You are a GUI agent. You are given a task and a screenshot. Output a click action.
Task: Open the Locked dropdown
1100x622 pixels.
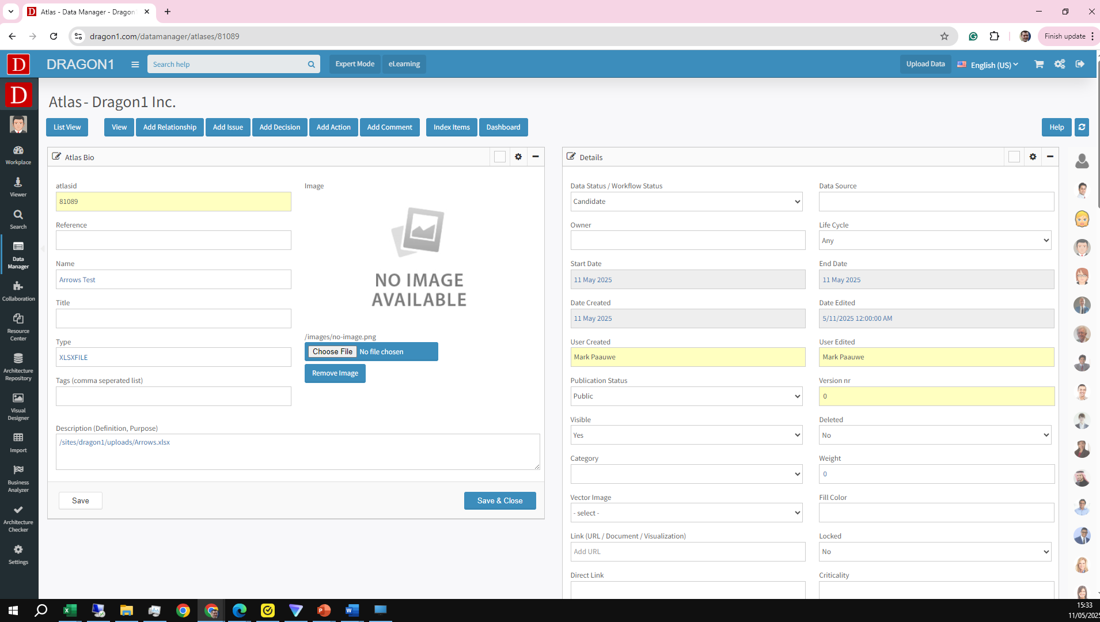point(935,552)
